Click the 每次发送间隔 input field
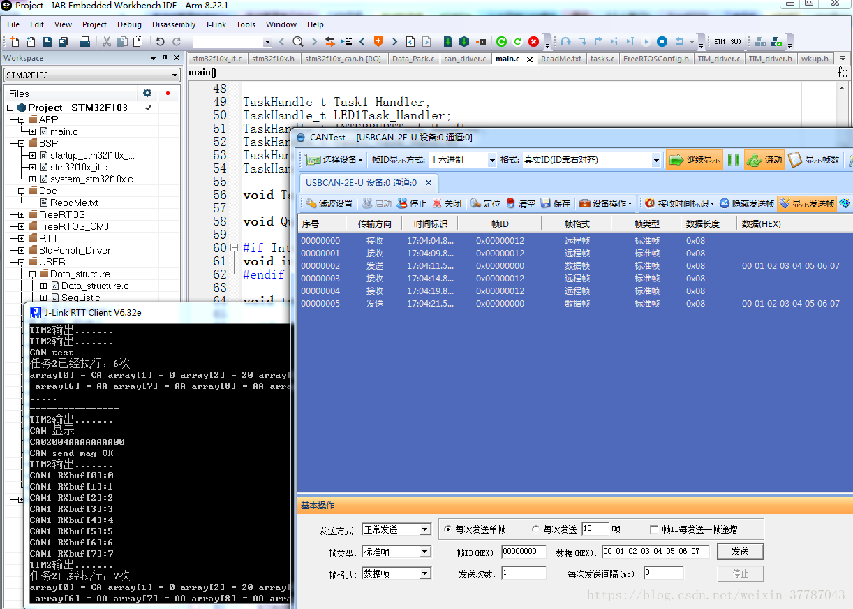 click(x=664, y=573)
